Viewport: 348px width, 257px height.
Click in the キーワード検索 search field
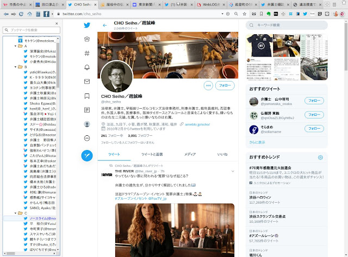click(x=287, y=26)
